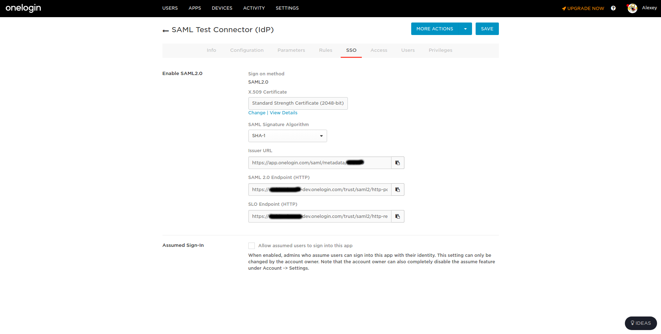The image size is (661, 334).
Task: Open the SAML Signature Algorithm dropdown
Action: click(287, 136)
